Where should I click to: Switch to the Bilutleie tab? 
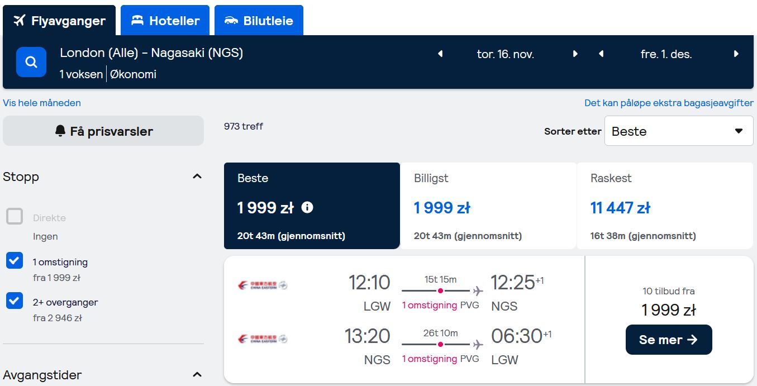pos(259,21)
